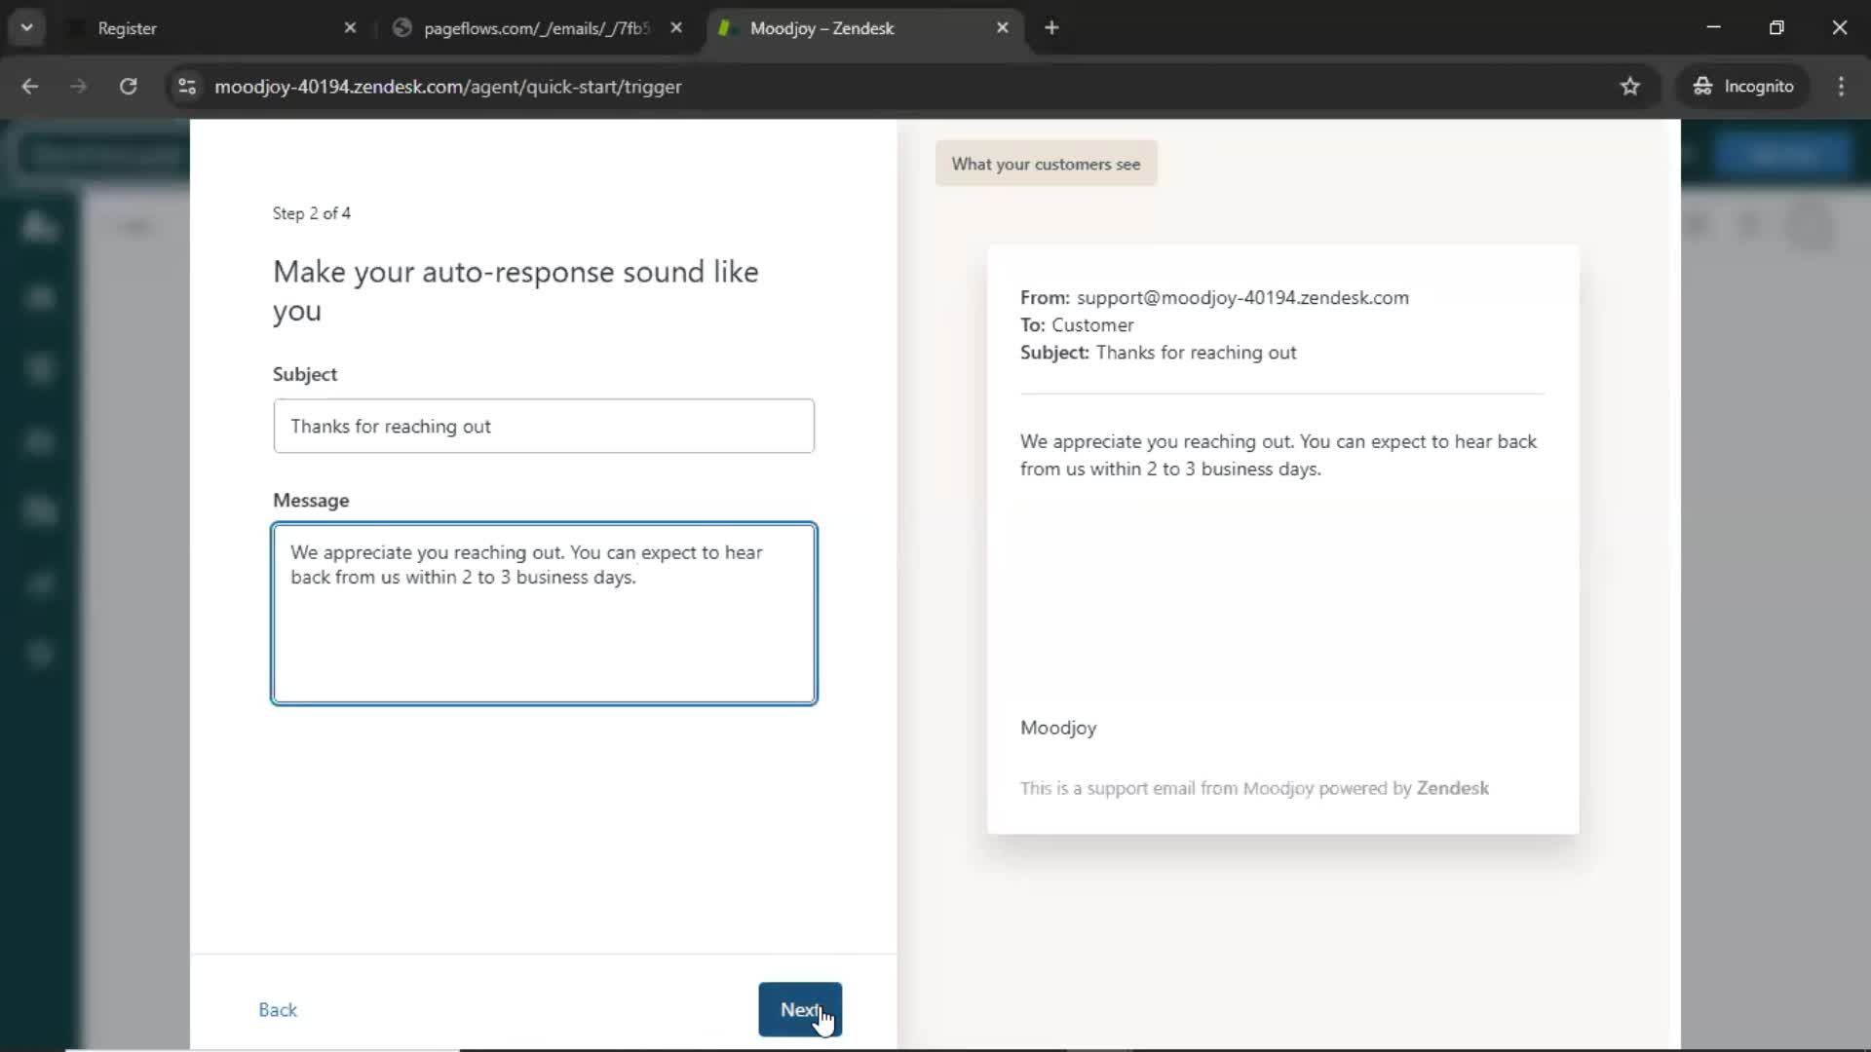Restore down the browser window
The width and height of the screenshot is (1871, 1052).
point(1776,28)
